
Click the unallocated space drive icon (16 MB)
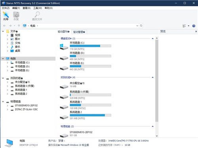(64, 86)
